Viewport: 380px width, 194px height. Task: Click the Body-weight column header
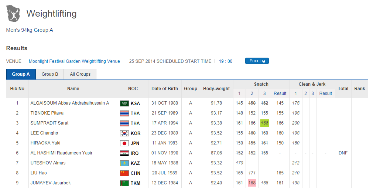pyautogui.click(x=216, y=89)
